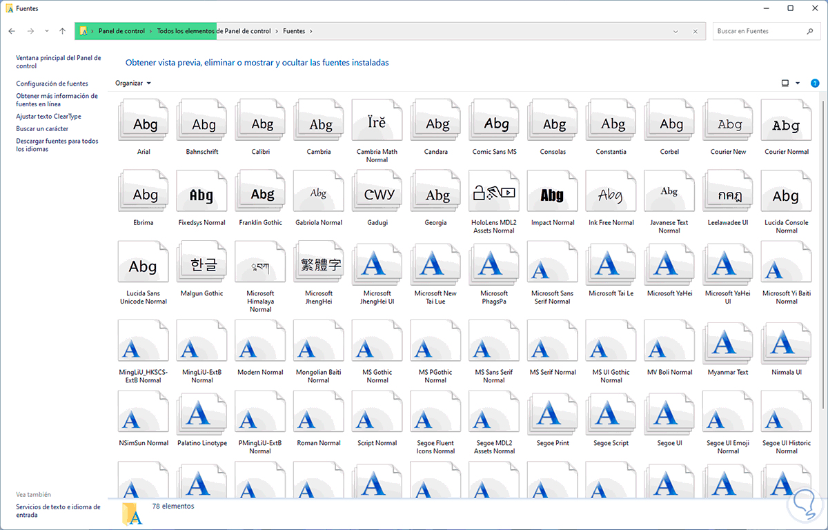
Task: Select the Constantia font icon
Action: pos(611,121)
